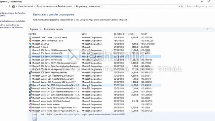Screen dimensions: 215x121
Task: Select 'Microsoft SQL Server Reporting Services' entry
Action: 49,73
